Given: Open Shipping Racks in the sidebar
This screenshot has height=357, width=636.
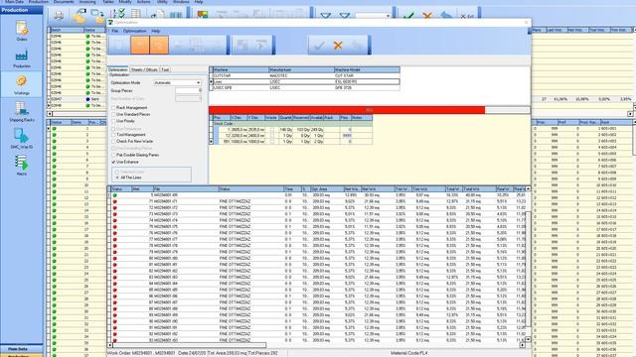Looking at the screenshot, I should [22, 111].
